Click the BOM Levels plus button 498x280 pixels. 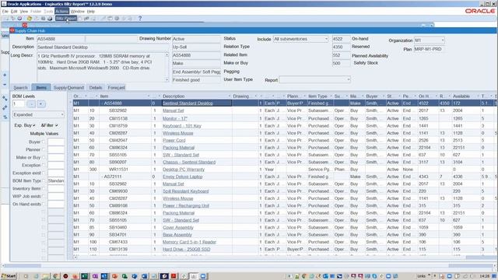[41, 103]
